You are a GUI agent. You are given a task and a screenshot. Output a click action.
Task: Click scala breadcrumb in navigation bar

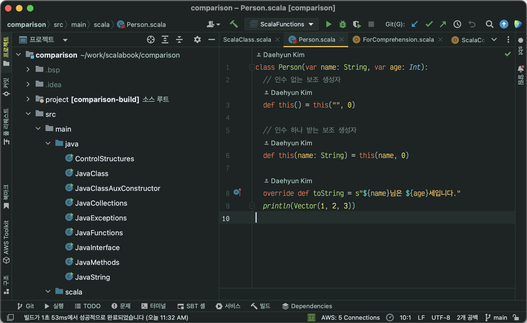101,25
